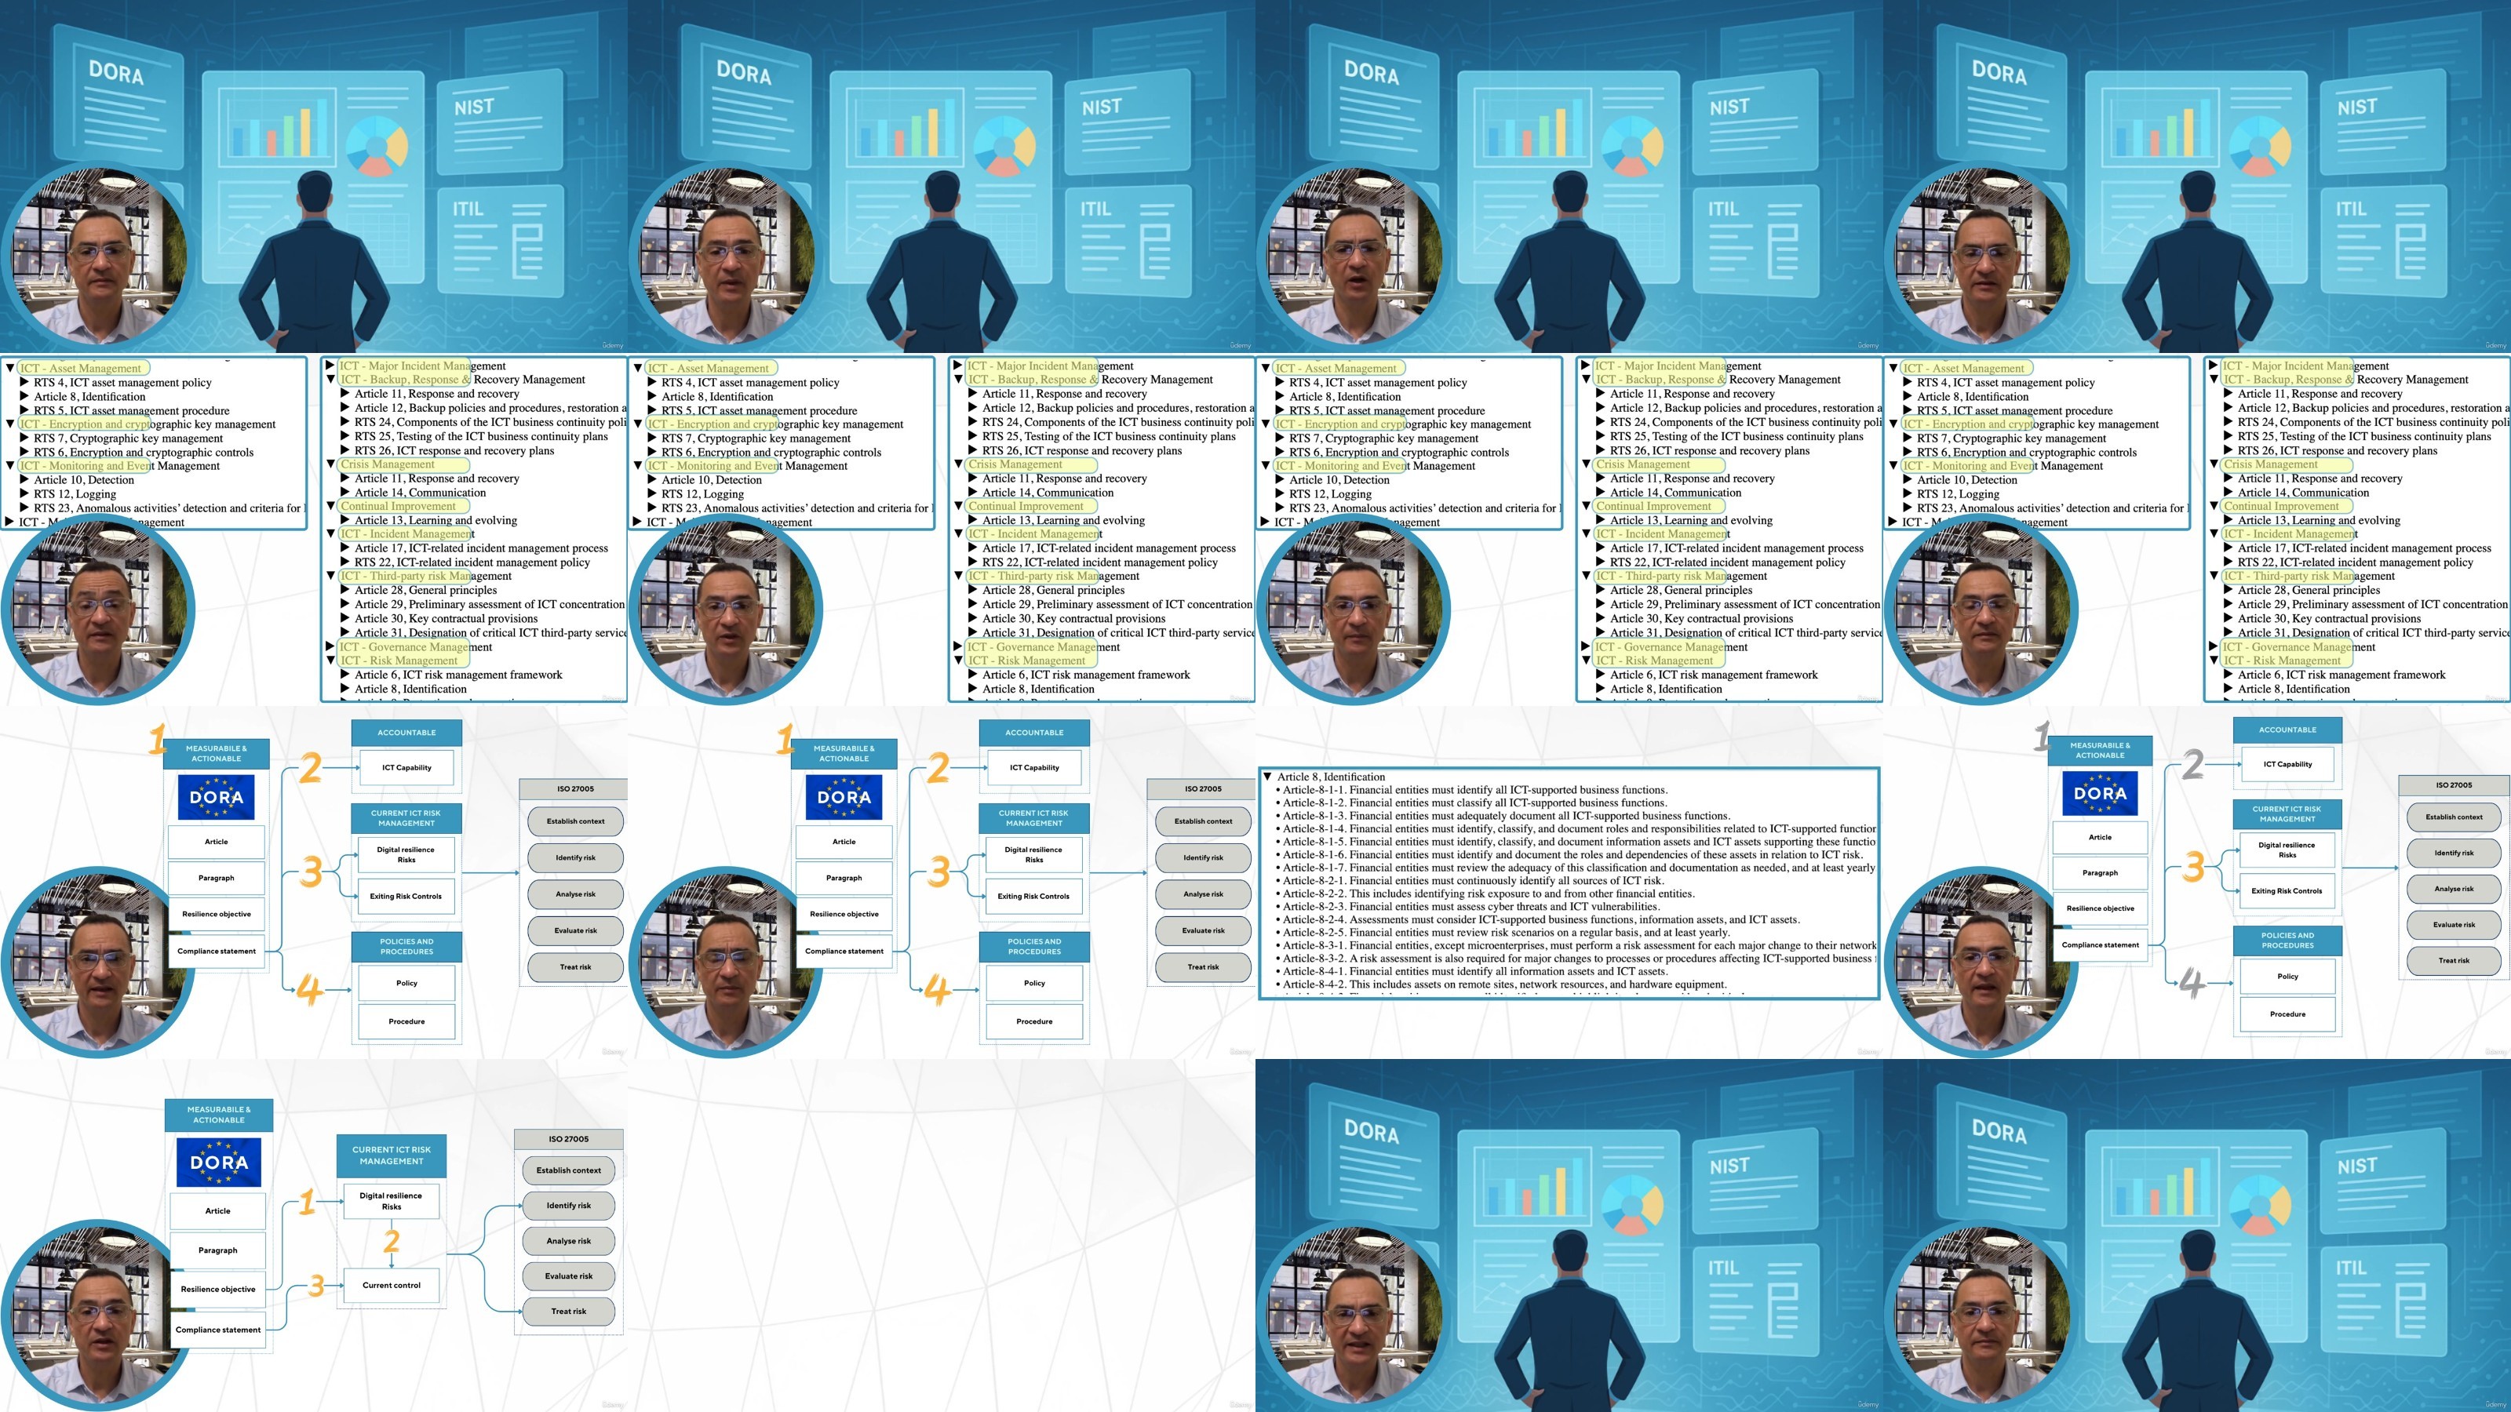Select Article-8-3-2 about major changes
Image resolution: width=2511 pixels, height=1412 pixels.
1575,958
